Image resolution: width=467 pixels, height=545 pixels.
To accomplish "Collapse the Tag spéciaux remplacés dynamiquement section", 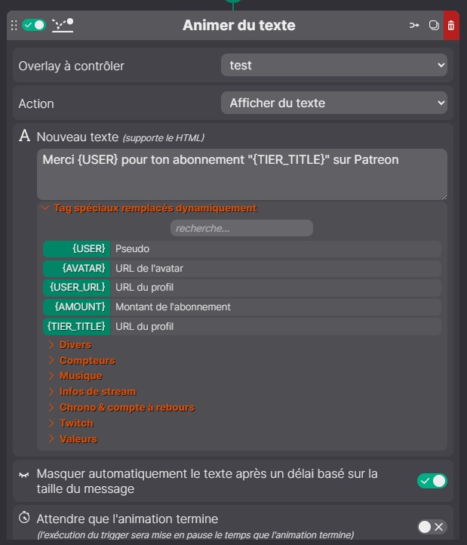I will click(155, 208).
